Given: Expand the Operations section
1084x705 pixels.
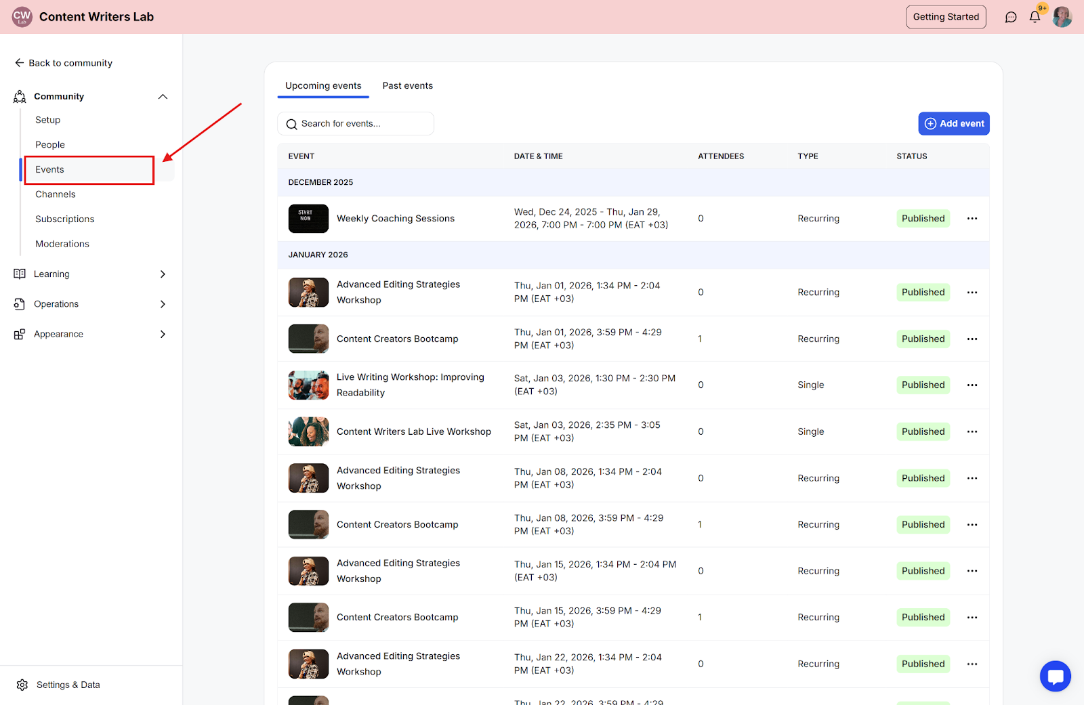Looking at the screenshot, I should 163,304.
